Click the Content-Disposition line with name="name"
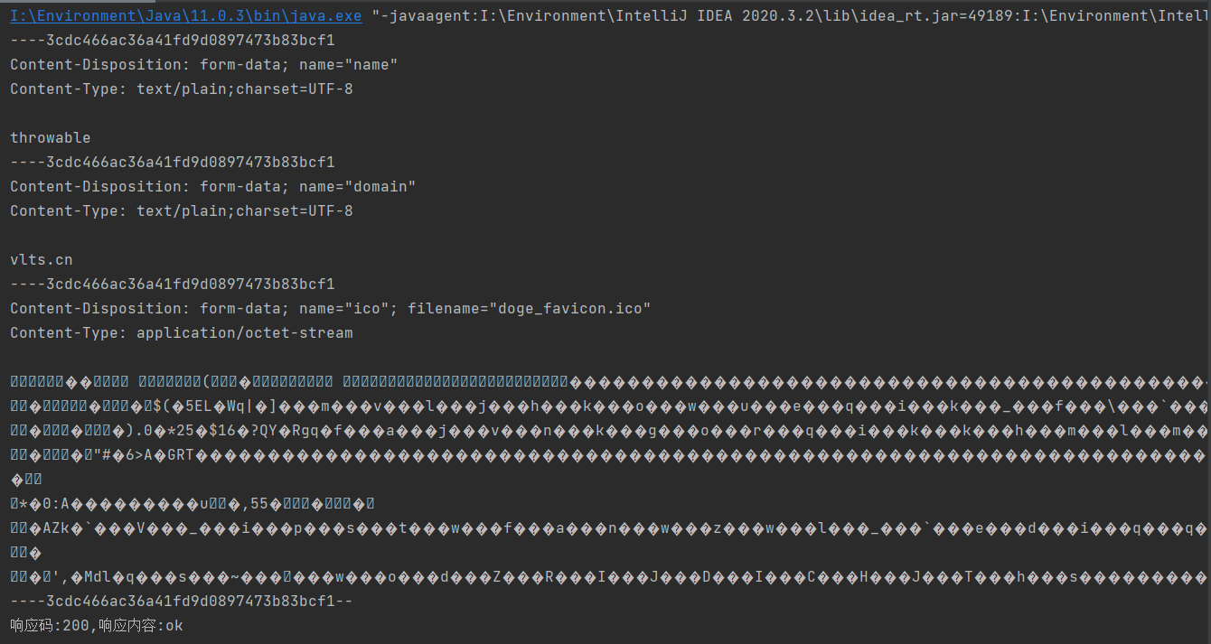This screenshot has height=644, width=1211. pos(204,65)
